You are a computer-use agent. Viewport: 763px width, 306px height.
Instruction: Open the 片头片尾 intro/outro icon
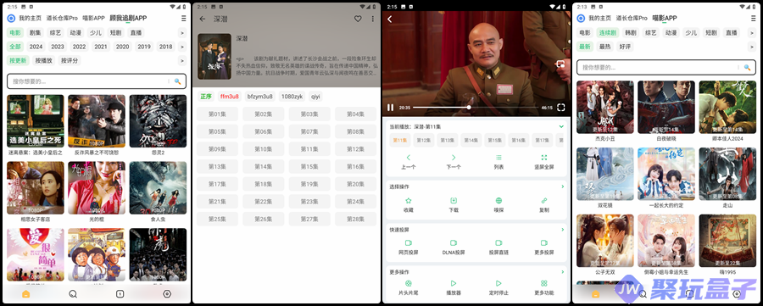409,283
